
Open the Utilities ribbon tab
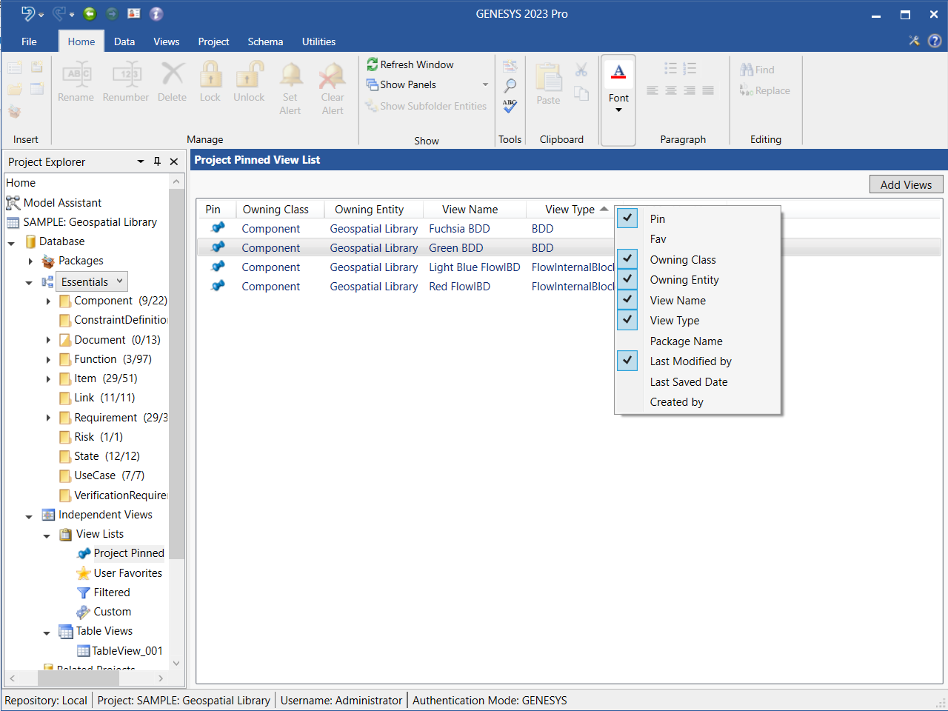(318, 42)
